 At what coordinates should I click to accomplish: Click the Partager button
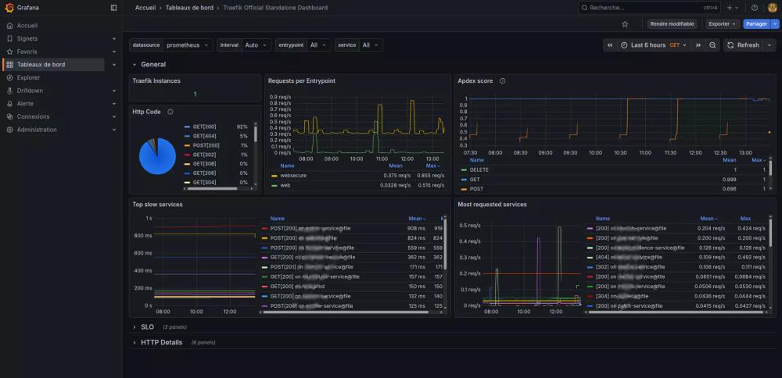click(x=756, y=24)
